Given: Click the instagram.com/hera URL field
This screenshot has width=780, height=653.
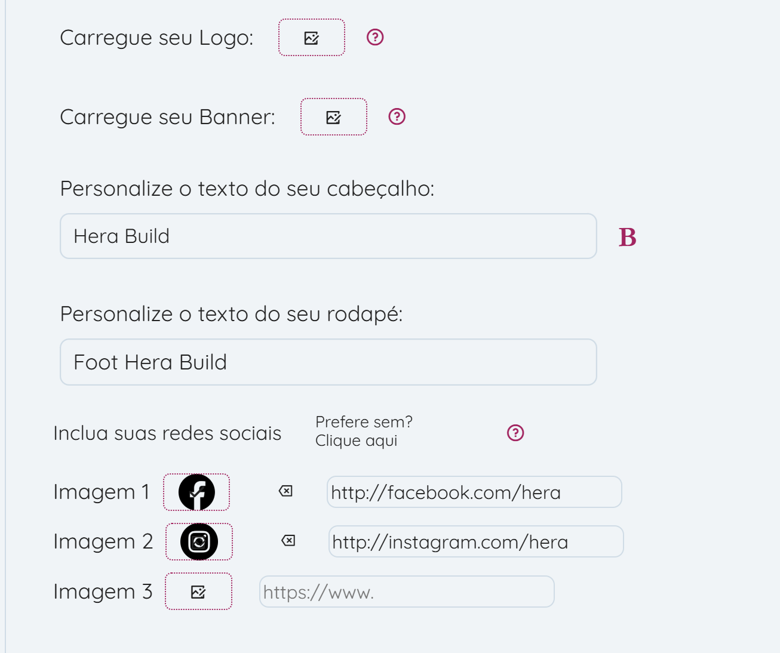Looking at the screenshot, I should (x=476, y=542).
